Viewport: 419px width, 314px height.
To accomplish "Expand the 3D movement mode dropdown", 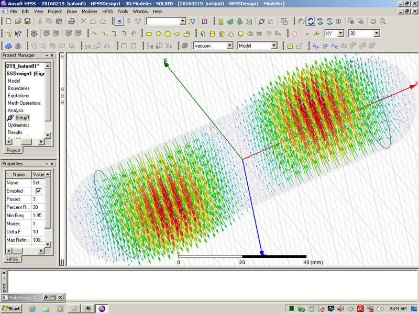I will (376, 33).
